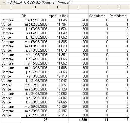
Task: Select the cell with value -20
Action: [78, 111]
